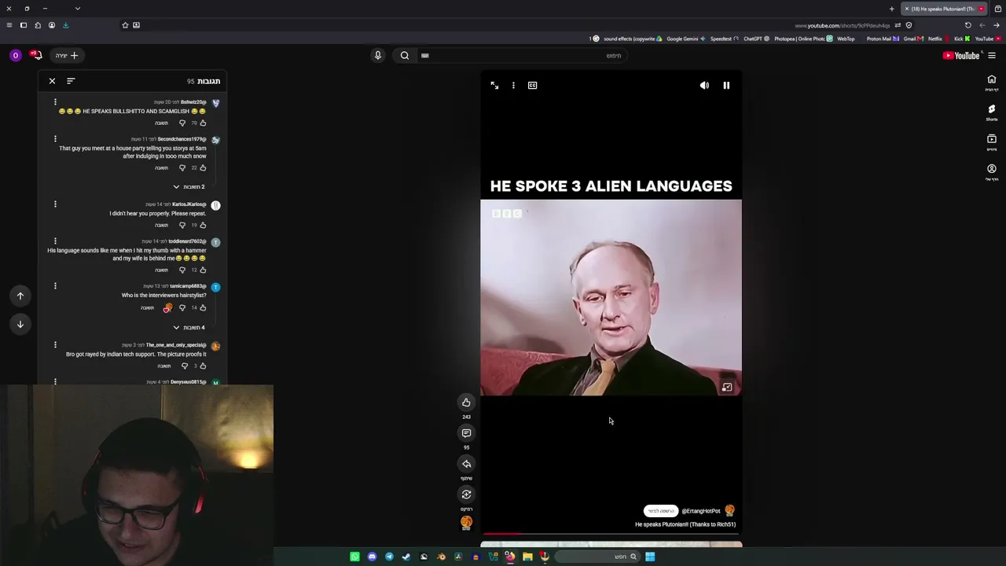This screenshot has height=566, width=1006.
Task: Click the comments button showing 95
Action: point(466,433)
